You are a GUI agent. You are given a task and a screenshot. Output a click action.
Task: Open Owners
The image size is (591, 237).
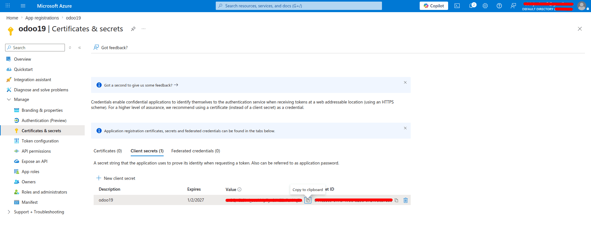tap(28, 182)
